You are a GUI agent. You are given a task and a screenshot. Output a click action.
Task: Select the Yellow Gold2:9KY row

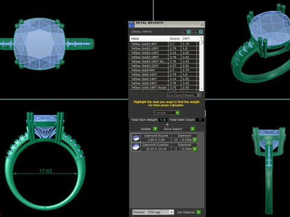point(164,44)
